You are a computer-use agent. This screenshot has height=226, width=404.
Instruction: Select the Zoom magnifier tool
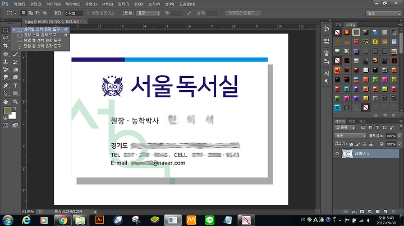(16, 102)
